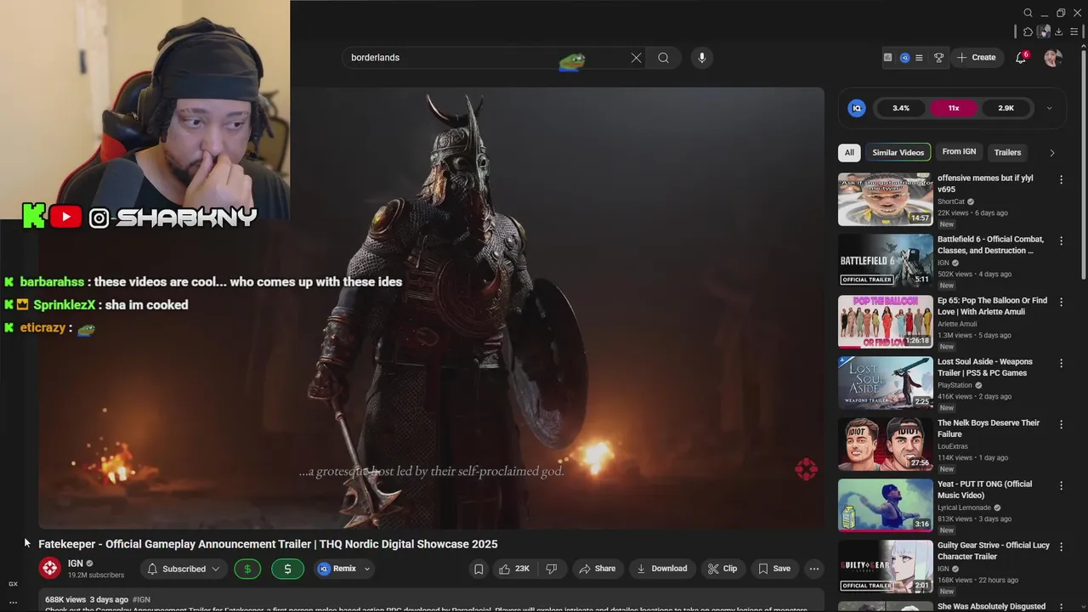This screenshot has width=1088, height=612.
Task: Open sidebar more ellipsis at bottom left
Action: (13, 602)
